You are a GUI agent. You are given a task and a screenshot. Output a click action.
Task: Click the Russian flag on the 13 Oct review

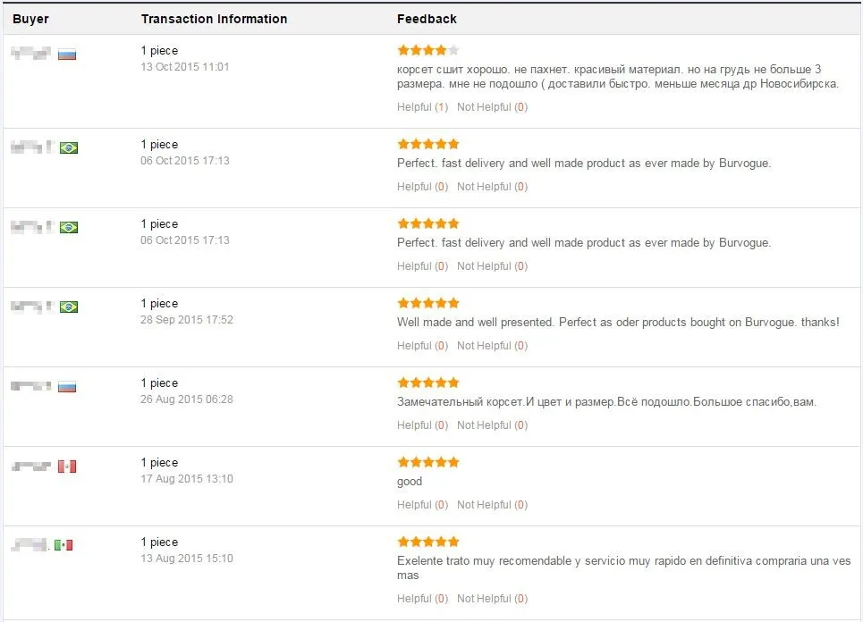(x=67, y=55)
